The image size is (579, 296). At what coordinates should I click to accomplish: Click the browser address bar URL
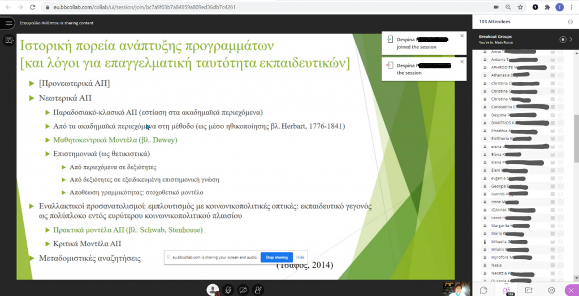[x=144, y=7]
